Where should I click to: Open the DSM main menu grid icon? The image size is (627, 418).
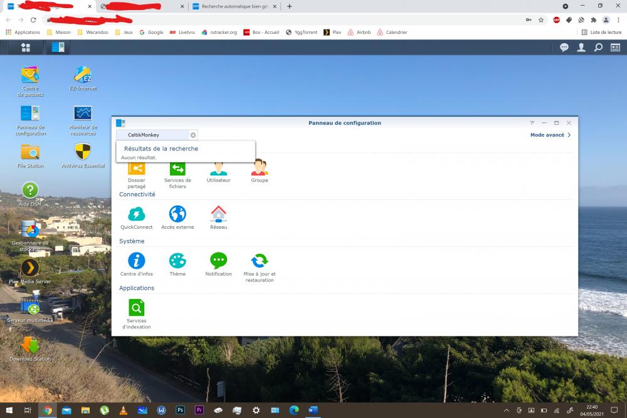pos(26,48)
